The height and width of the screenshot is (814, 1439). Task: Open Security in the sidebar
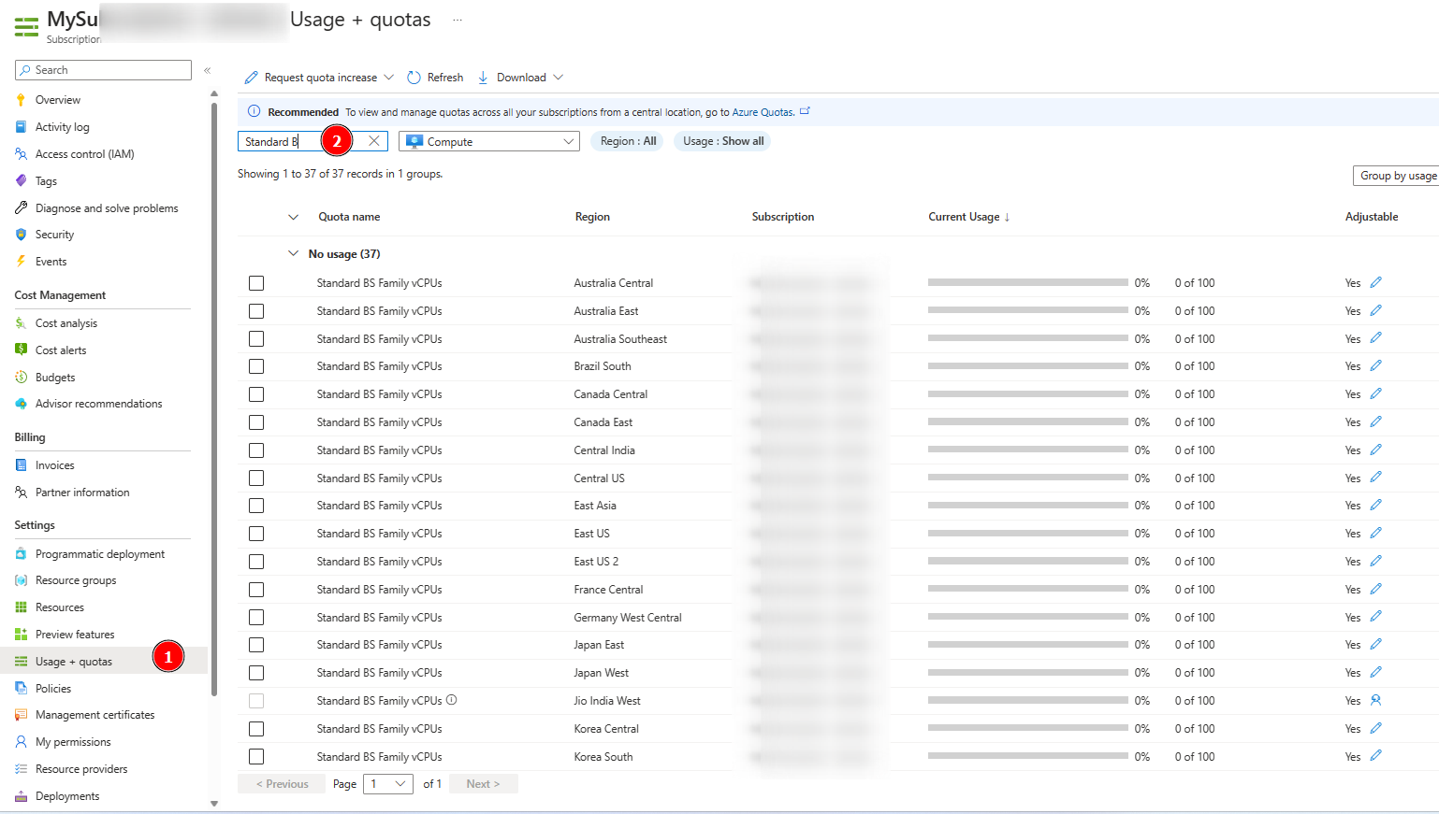point(54,235)
